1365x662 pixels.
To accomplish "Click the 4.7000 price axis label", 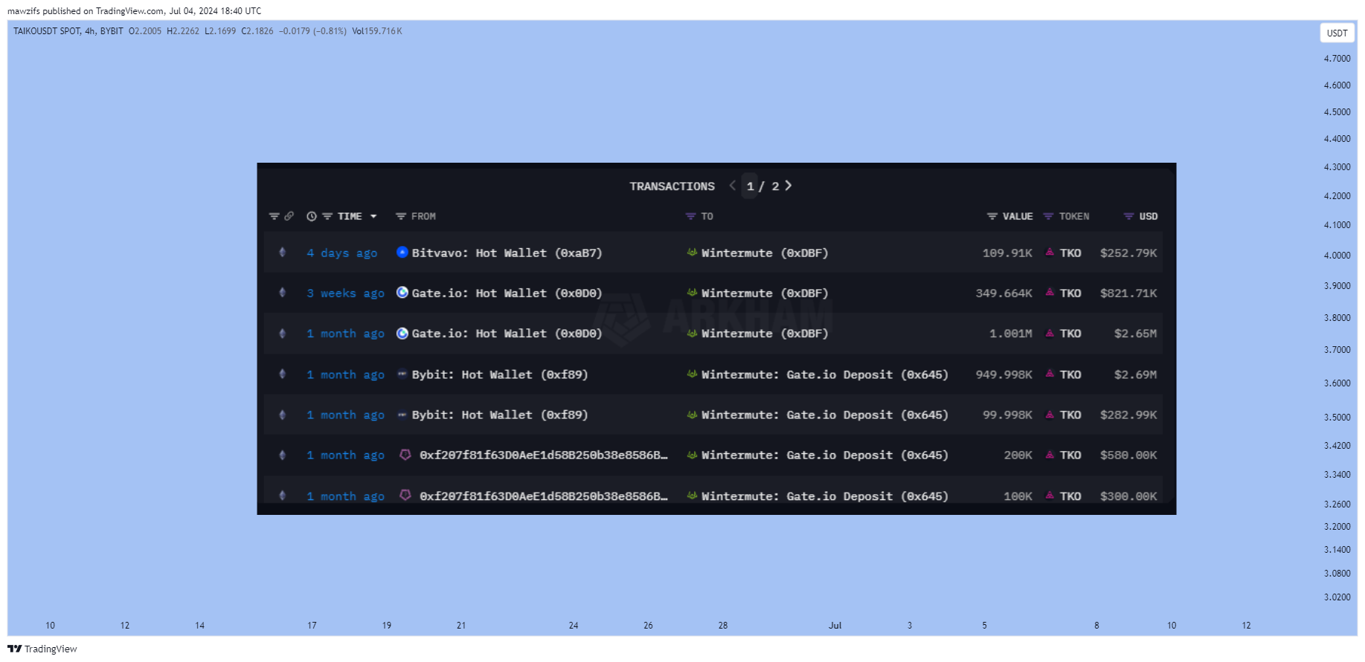I will click(x=1337, y=59).
